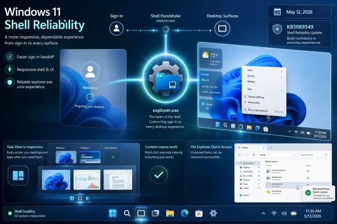The width and height of the screenshot is (337, 224).
Task: Open Microsoft Store from the bottom taskbar
Action: click(199, 213)
